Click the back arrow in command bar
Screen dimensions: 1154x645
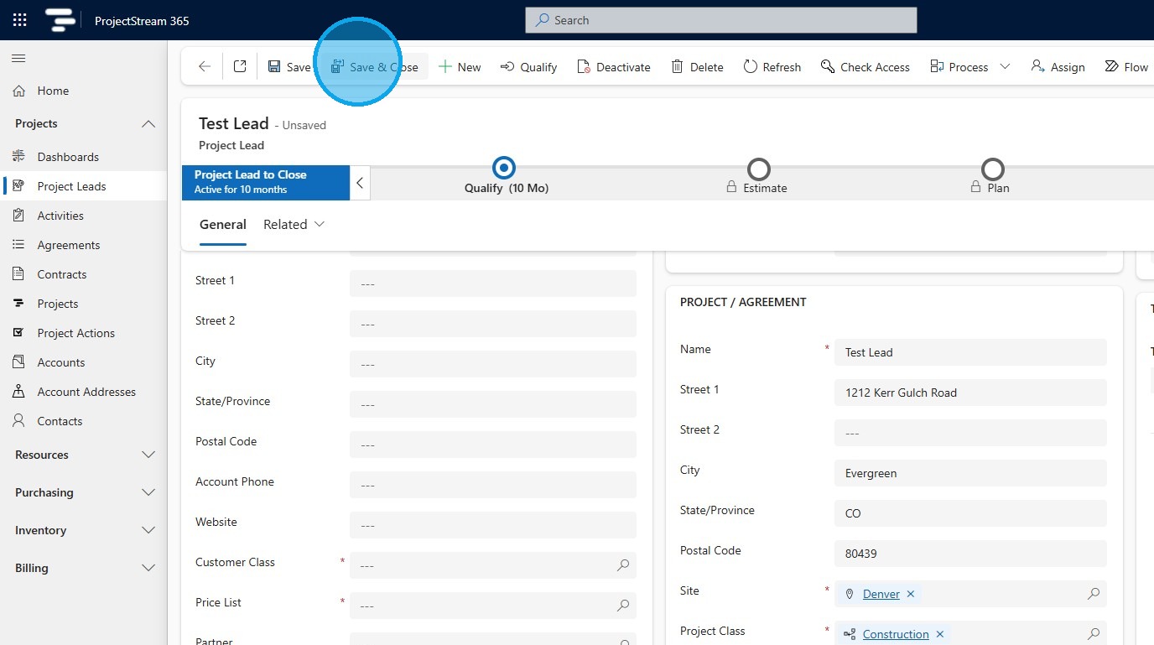(205, 67)
